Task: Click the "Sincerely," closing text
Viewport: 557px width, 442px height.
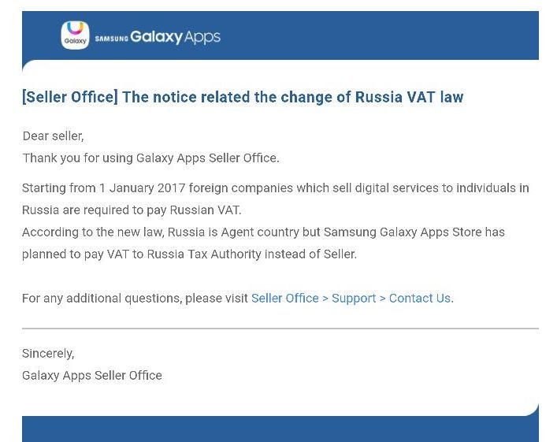Action: 48,354
